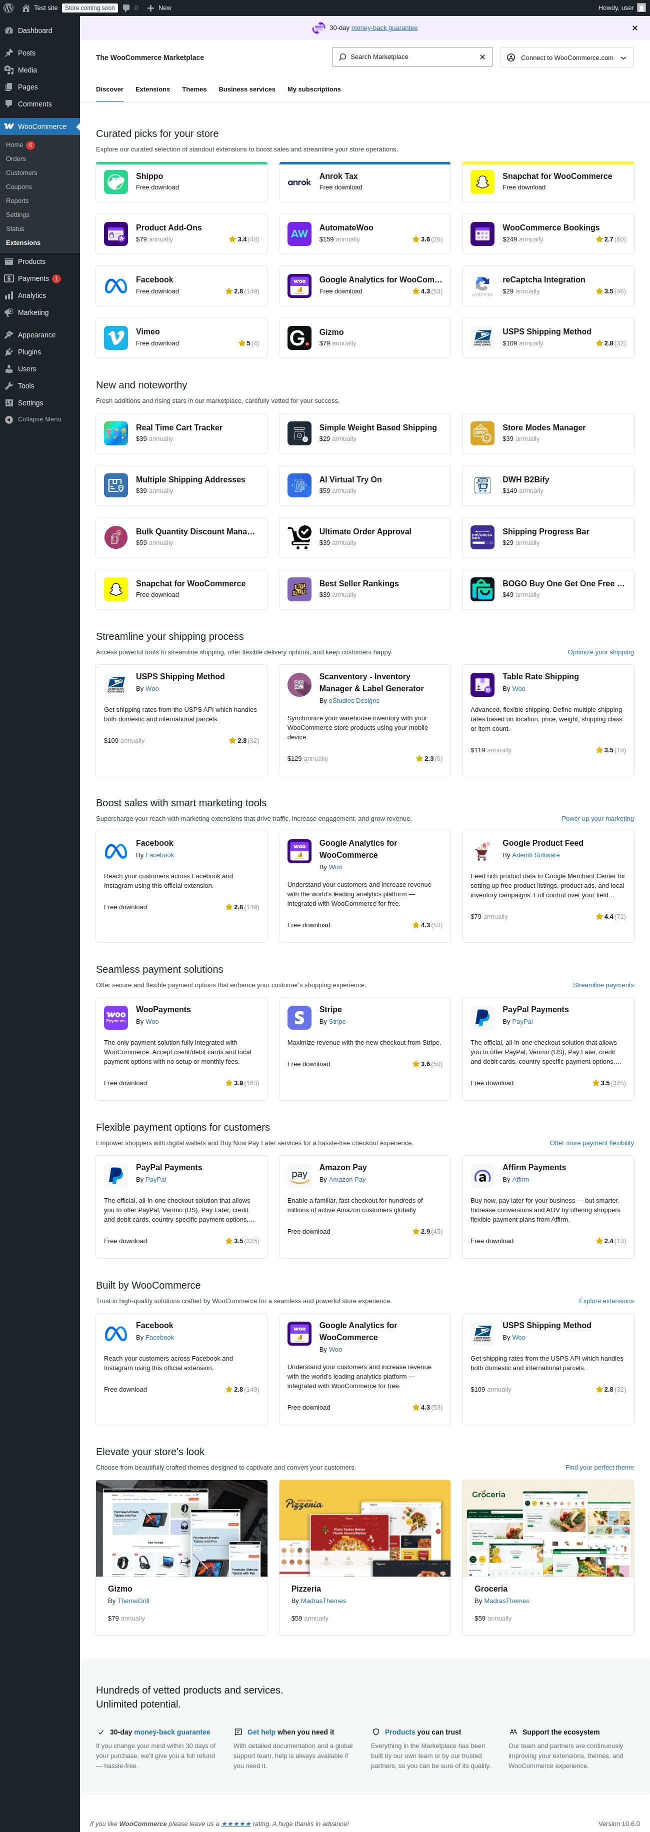Click the WooPayments logo icon
Viewport: 650px width, 1832px height.
pos(116,1017)
